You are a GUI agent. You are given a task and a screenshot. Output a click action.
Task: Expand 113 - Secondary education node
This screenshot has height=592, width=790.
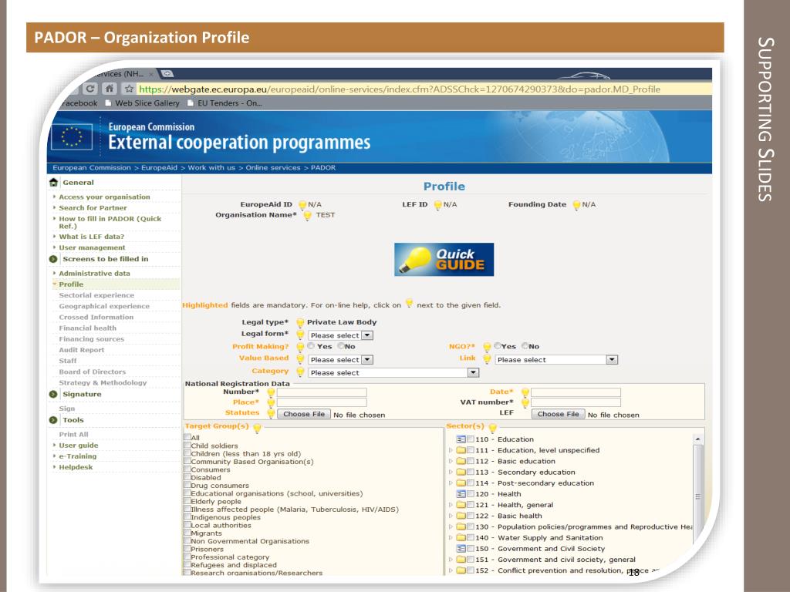[x=451, y=473]
